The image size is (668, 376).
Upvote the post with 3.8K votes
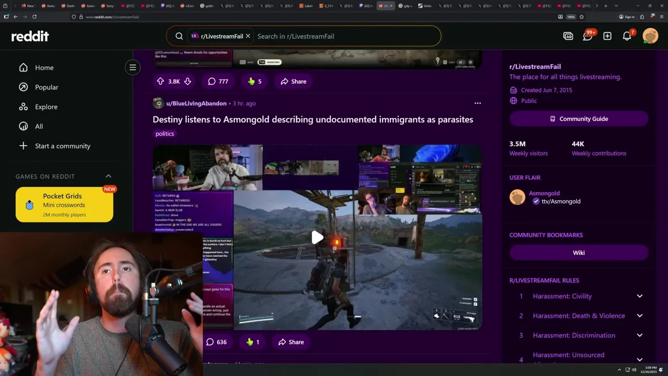pos(161,81)
